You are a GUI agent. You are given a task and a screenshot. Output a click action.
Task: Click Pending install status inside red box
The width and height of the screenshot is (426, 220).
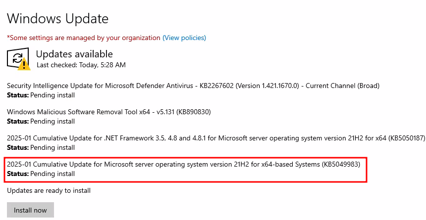click(41, 174)
